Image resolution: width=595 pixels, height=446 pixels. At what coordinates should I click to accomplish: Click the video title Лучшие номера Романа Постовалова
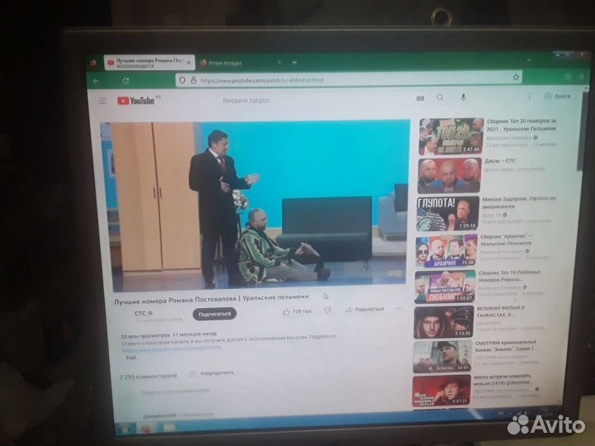pyautogui.click(x=212, y=299)
